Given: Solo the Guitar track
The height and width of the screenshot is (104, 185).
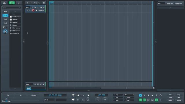Looking at the screenshot, I should pos(32,8).
